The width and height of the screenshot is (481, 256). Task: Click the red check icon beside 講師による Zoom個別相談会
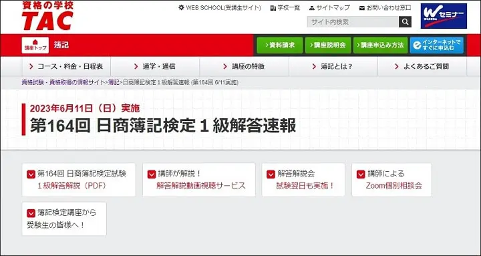click(361, 174)
